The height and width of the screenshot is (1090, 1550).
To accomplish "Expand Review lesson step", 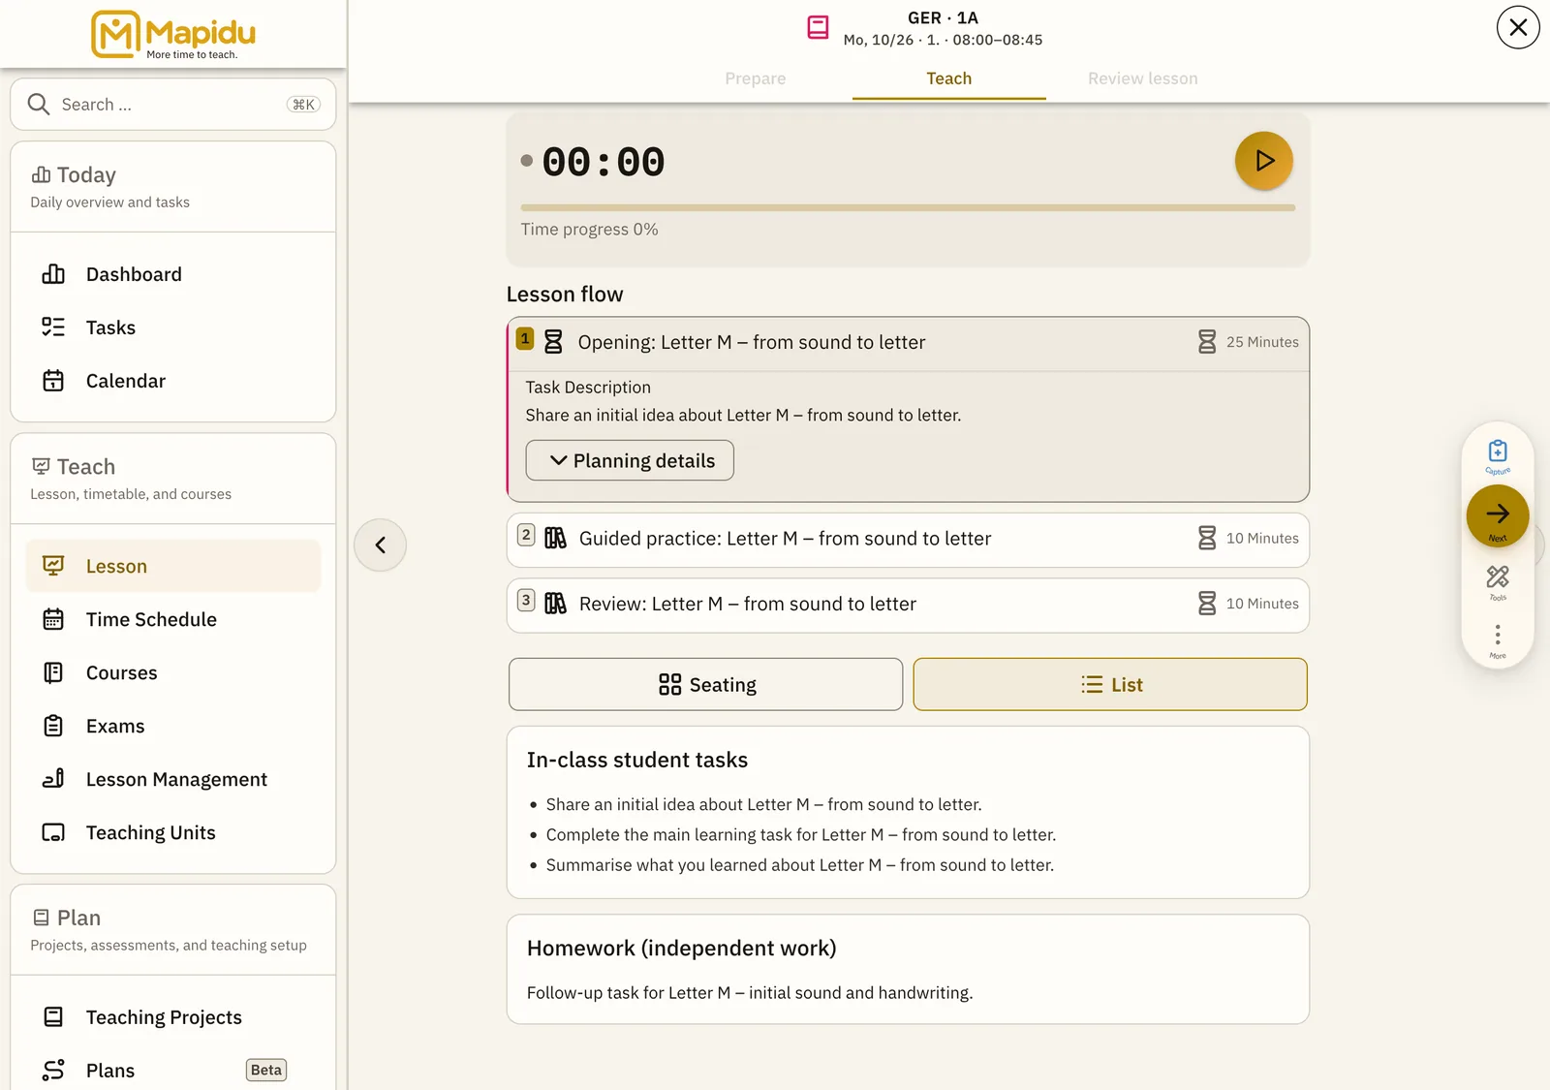I will [x=908, y=605].
